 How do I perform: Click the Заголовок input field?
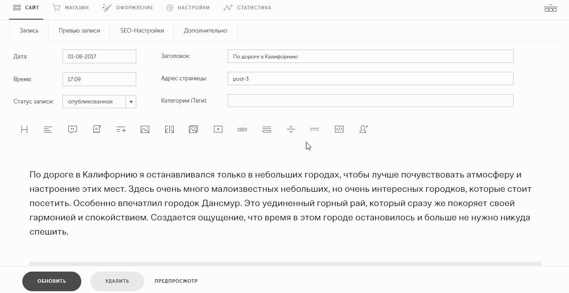click(370, 56)
